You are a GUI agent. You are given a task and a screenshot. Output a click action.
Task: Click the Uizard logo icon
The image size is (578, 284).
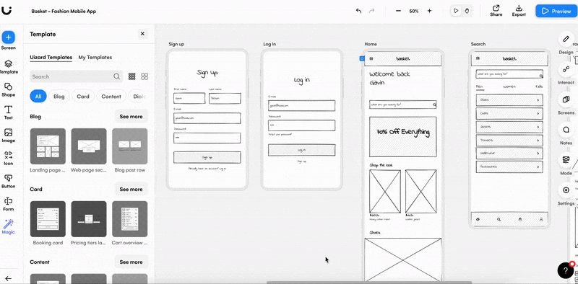7,11
